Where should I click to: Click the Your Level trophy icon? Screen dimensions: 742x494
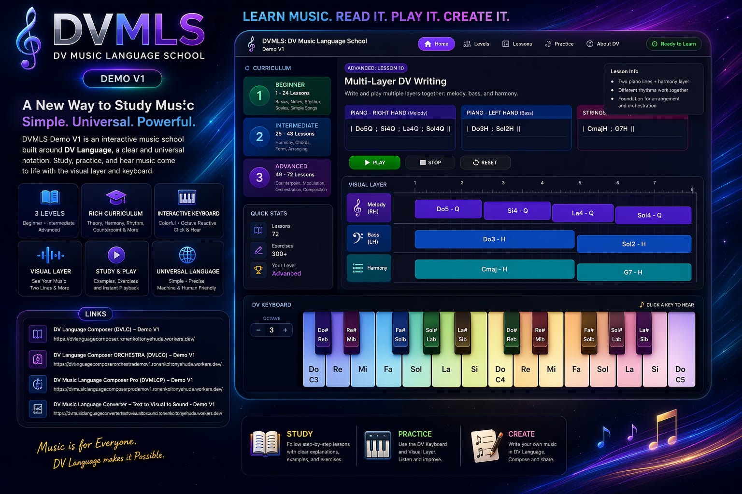coord(258,270)
